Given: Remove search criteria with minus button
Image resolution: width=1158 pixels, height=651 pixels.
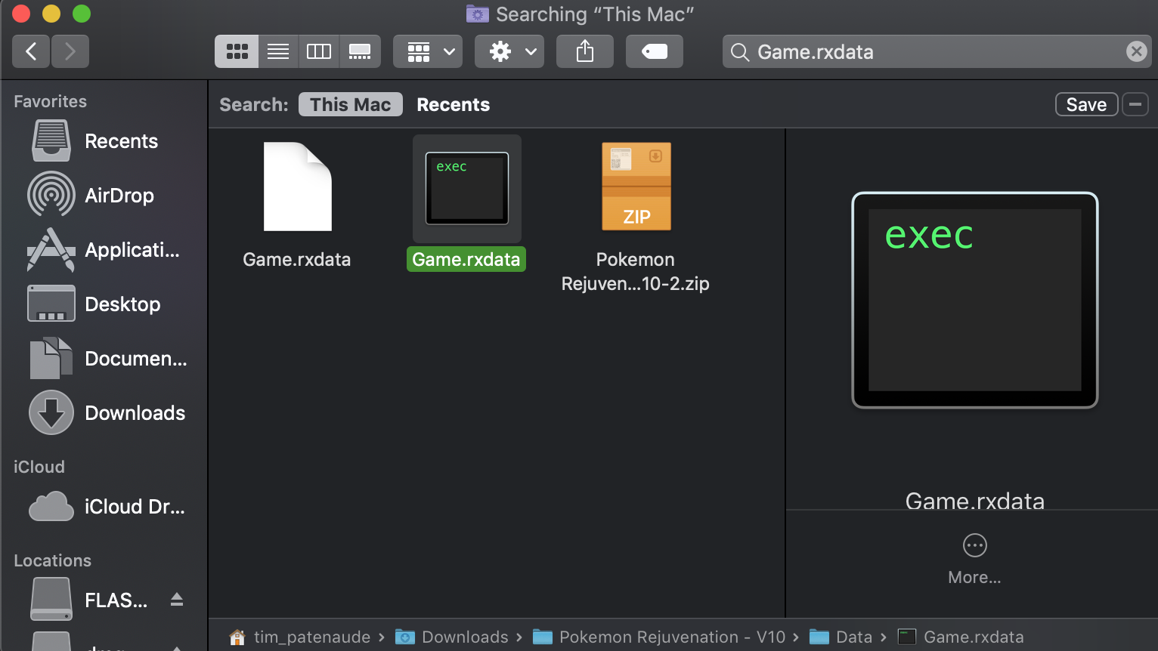Looking at the screenshot, I should pos(1135,104).
